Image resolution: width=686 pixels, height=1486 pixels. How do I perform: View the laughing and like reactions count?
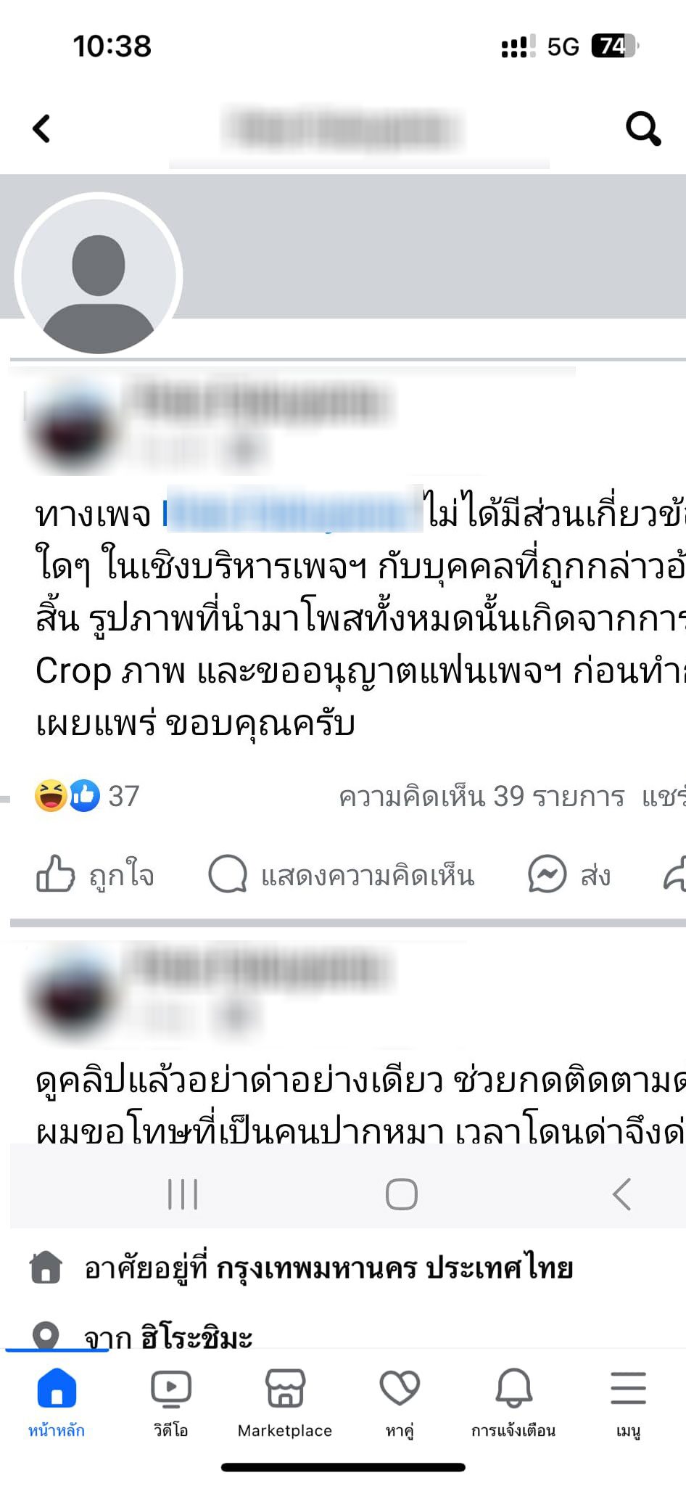point(86,796)
